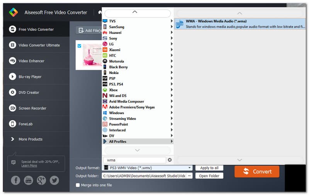
Task: Expand the DV category submenu arrow
Action: pyautogui.click(x=171, y=136)
